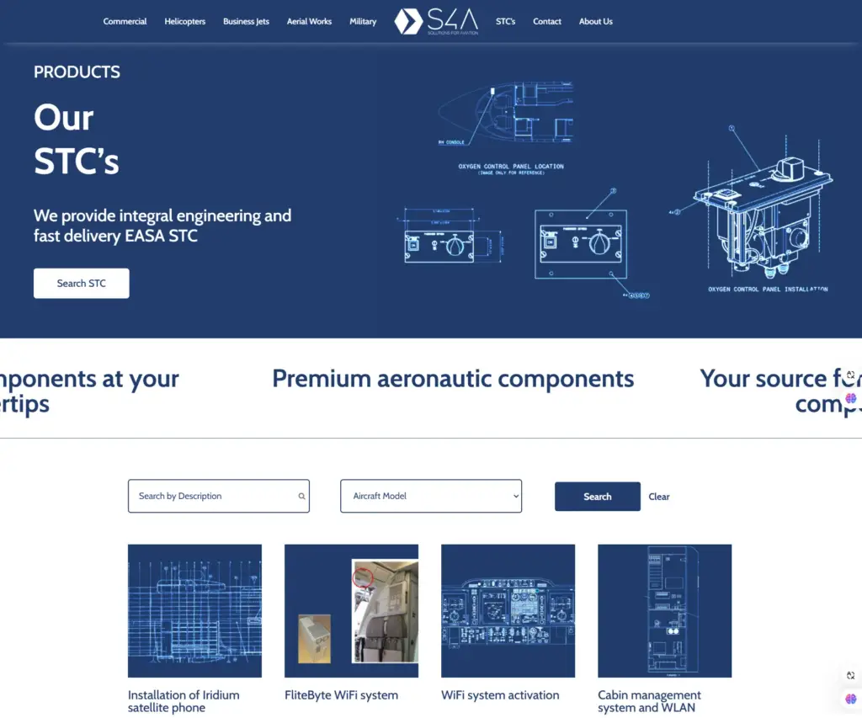Screen dimensions: 862x718
Task: Click the refresh icon above the bottom brain icon
Action: click(x=851, y=675)
